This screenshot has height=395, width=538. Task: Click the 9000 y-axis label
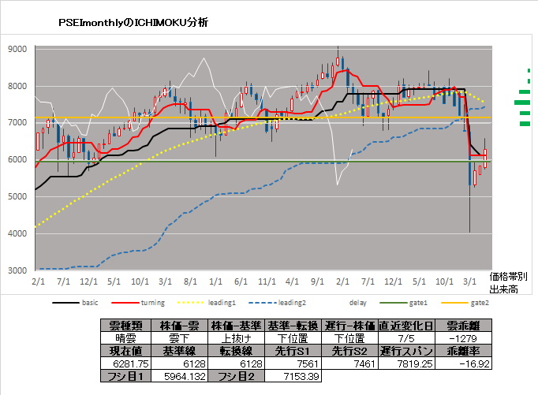17,49
